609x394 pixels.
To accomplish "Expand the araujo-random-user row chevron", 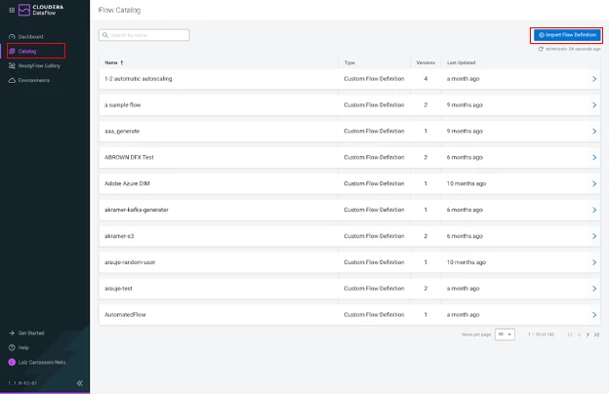I will [x=594, y=262].
